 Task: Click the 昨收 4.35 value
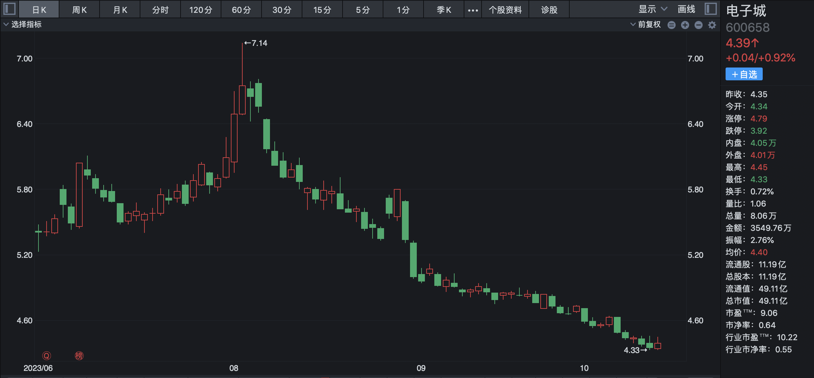point(759,94)
